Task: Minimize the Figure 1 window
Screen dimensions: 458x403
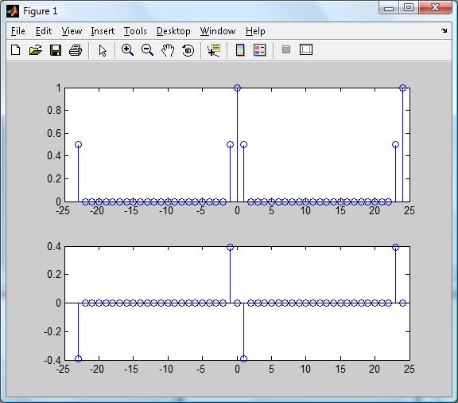Action: tap(389, 8)
